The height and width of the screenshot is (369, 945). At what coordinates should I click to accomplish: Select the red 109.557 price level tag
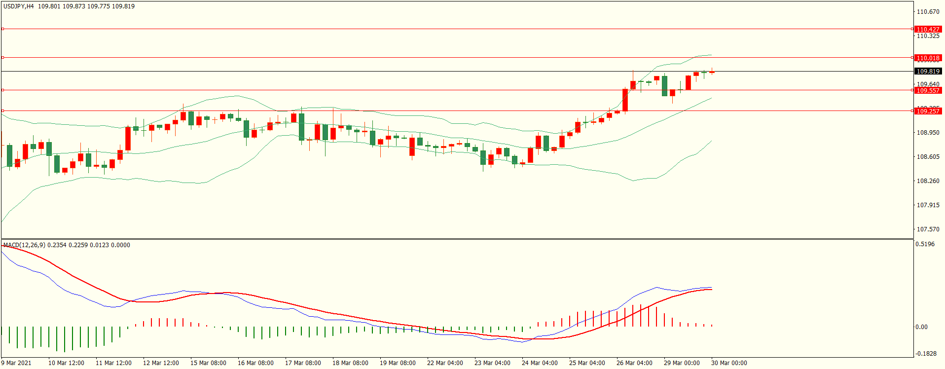928,90
